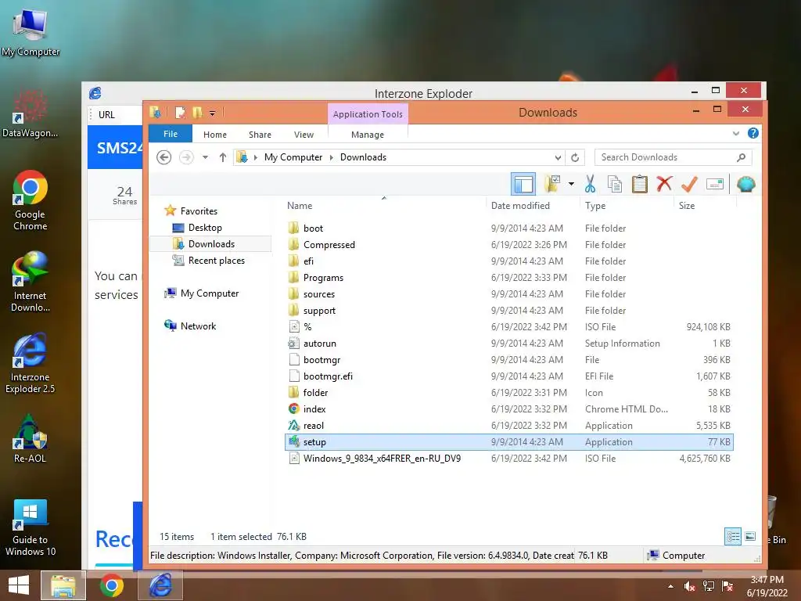Open the Home ribbon tab
The height and width of the screenshot is (601, 801).
pyautogui.click(x=214, y=135)
